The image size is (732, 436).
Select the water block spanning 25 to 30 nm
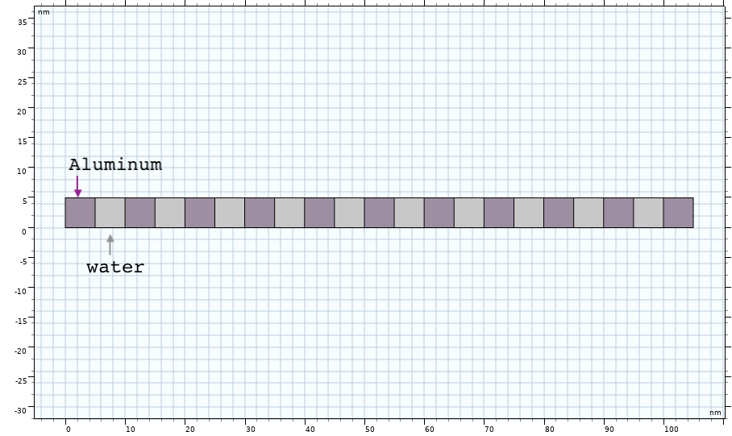(230, 213)
